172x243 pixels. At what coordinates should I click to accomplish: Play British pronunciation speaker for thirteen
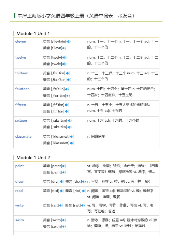68,73
